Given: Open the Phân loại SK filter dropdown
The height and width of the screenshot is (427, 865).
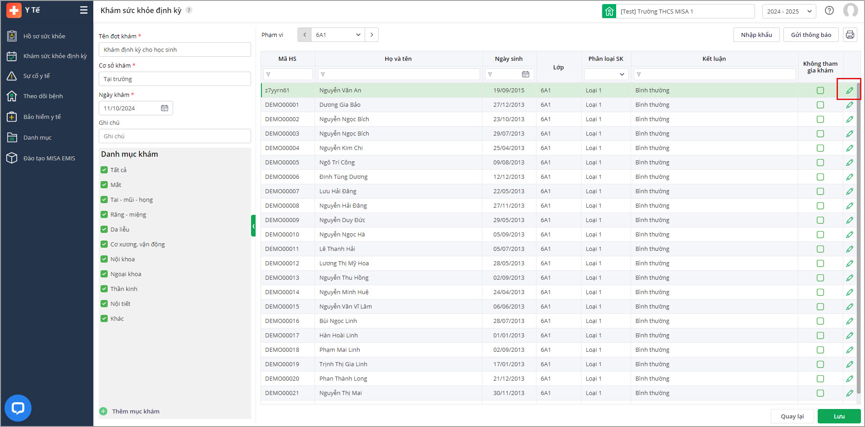Looking at the screenshot, I should (x=606, y=74).
